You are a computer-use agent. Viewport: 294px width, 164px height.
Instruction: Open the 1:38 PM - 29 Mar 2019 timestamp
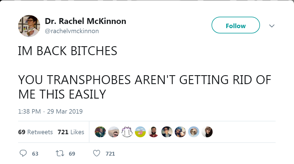[x=50, y=111]
